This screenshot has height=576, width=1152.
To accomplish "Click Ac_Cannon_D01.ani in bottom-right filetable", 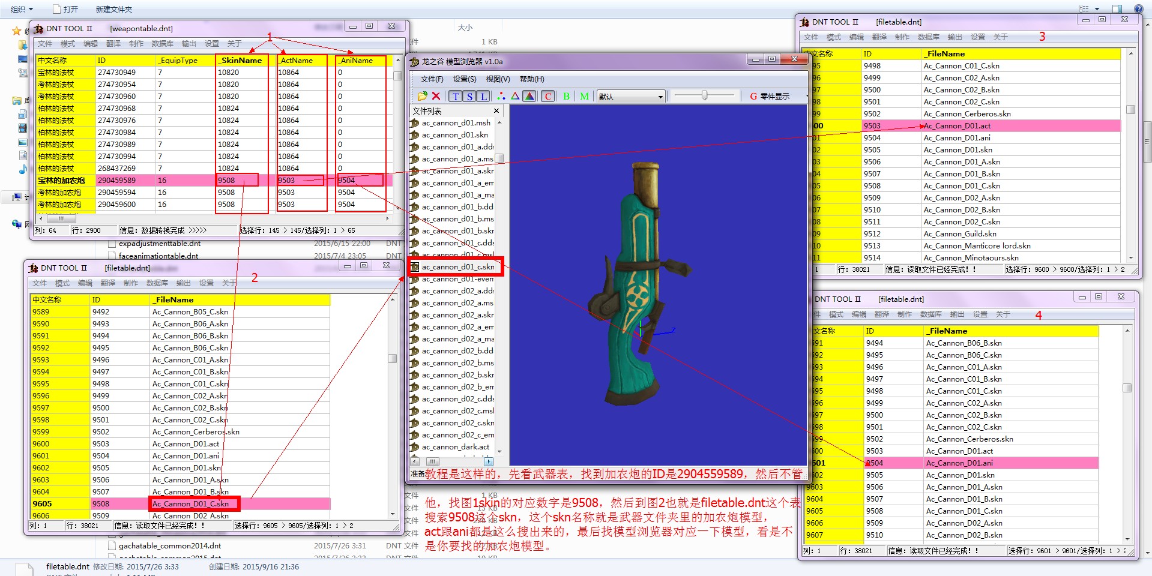I will (x=1011, y=463).
